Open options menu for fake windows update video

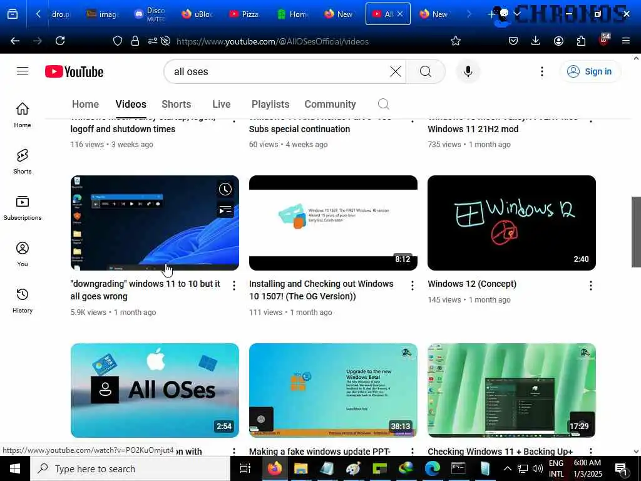pyautogui.click(x=413, y=452)
